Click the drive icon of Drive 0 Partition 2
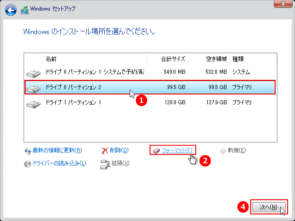The image size is (295, 221). (x=34, y=89)
